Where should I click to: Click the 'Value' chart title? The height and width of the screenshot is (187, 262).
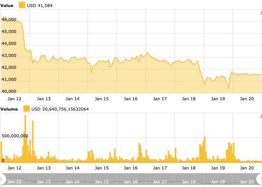click(7, 6)
